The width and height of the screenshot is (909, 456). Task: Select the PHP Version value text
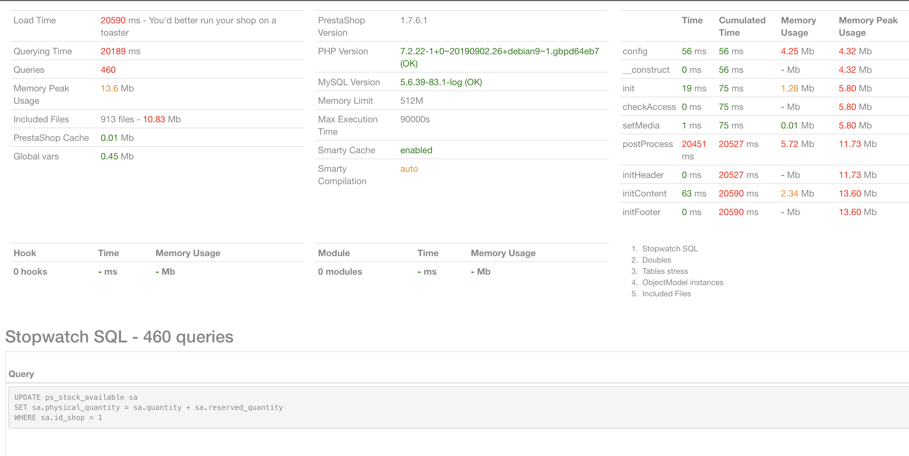coord(499,51)
